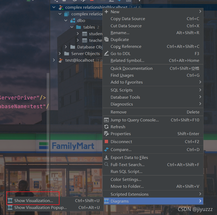Expand the student table node
Screen dimensions: 217x215
78,34
